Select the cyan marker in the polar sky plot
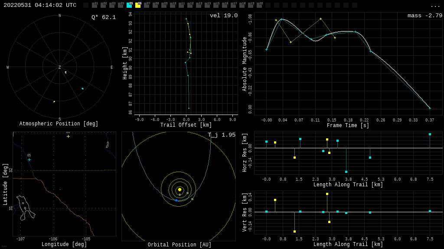 [x=82, y=89]
